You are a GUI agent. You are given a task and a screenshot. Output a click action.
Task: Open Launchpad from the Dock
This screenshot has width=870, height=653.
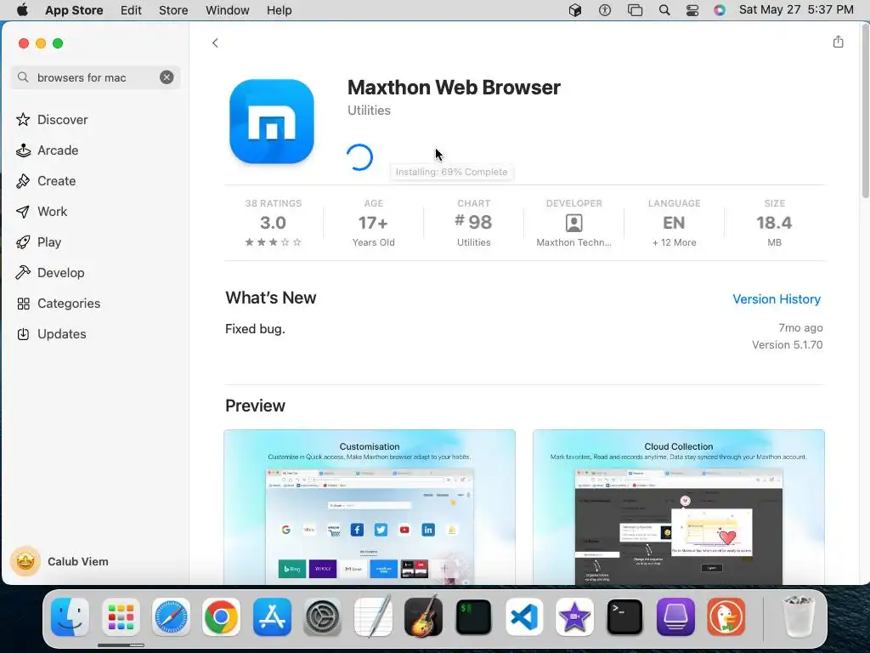click(x=121, y=617)
